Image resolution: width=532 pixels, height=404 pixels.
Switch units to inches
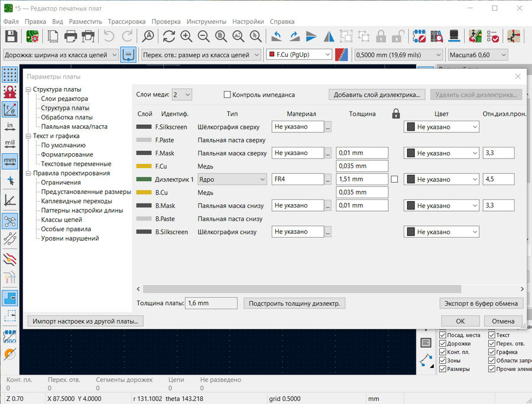tap(10, 127)
